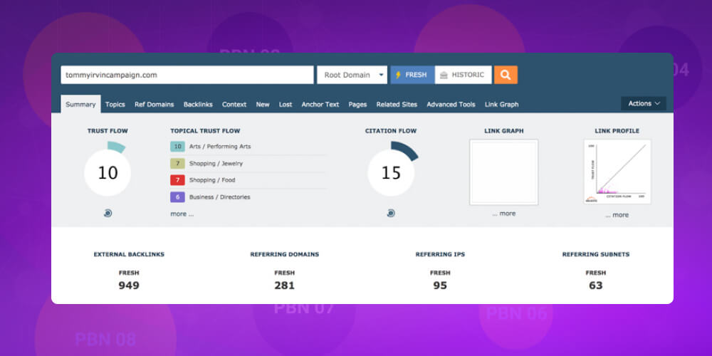The height and width of the screenshot is (356, 712).
Task: View the Anchor Text tab
Action: [320, 105]
